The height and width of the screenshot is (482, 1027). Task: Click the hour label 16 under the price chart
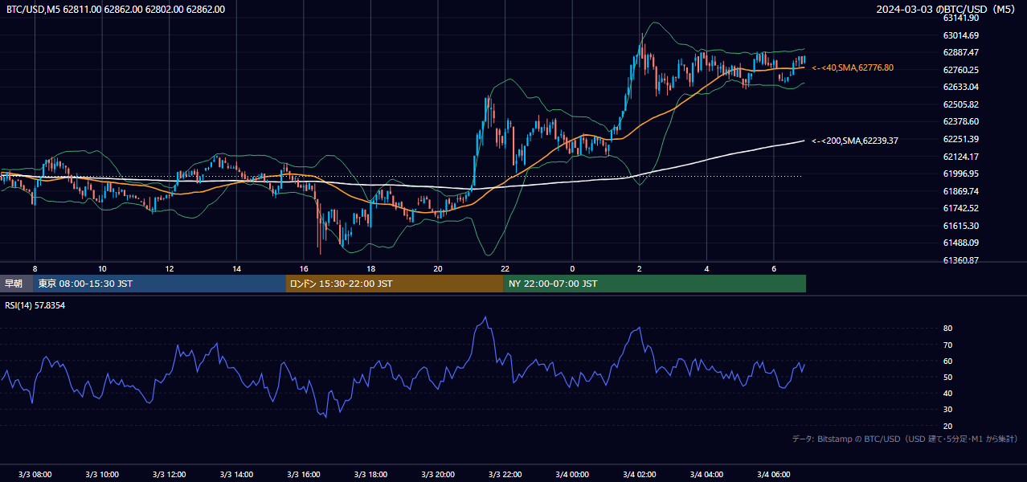pos(304,268)
